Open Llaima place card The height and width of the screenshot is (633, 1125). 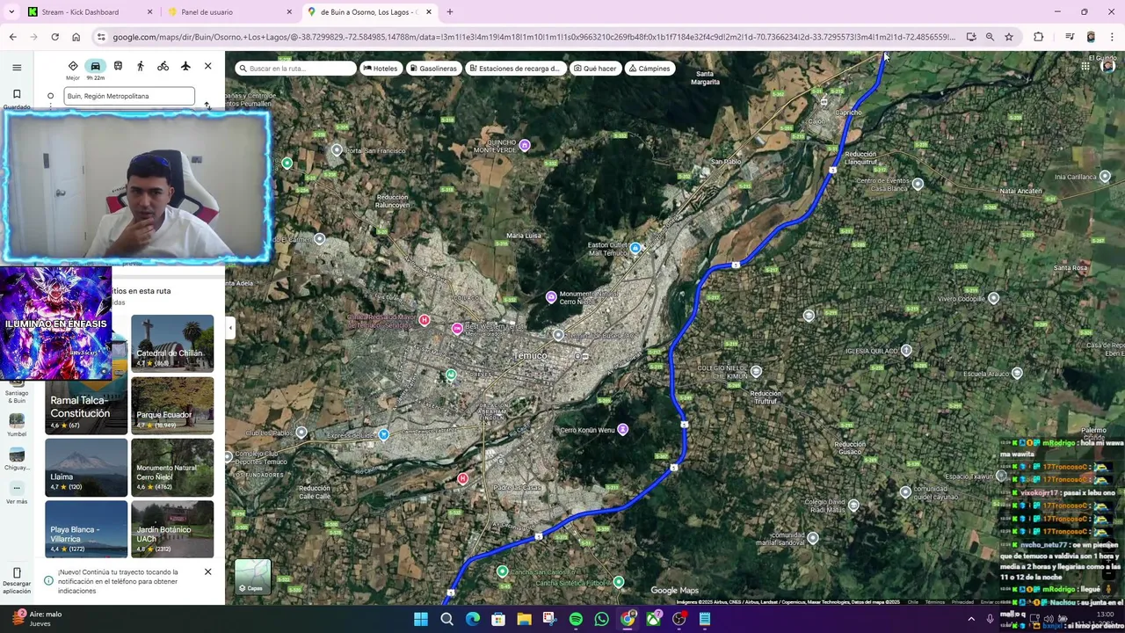point(86,468)
